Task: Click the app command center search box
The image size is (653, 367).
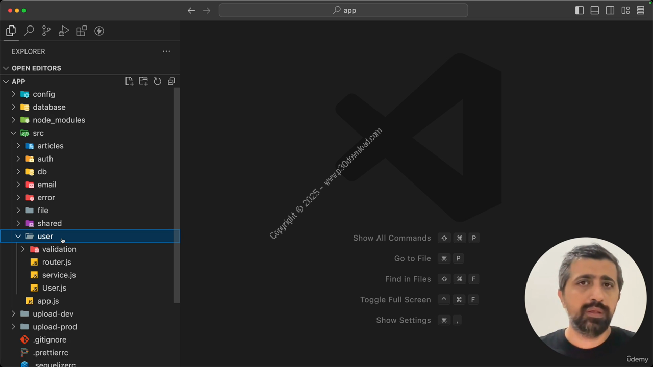Action: tap(343, 10)
